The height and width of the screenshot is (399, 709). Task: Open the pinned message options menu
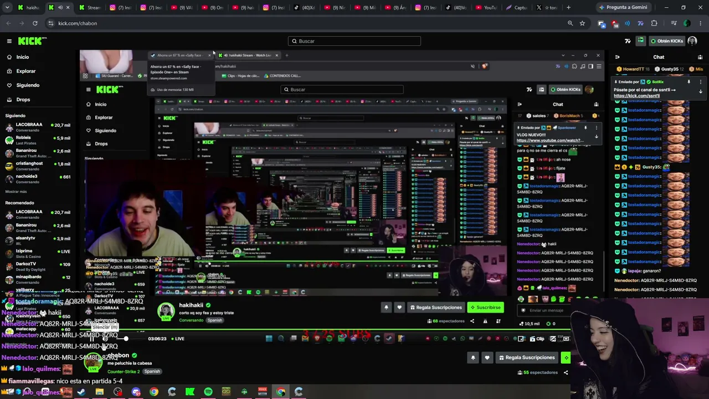(700, 82)
